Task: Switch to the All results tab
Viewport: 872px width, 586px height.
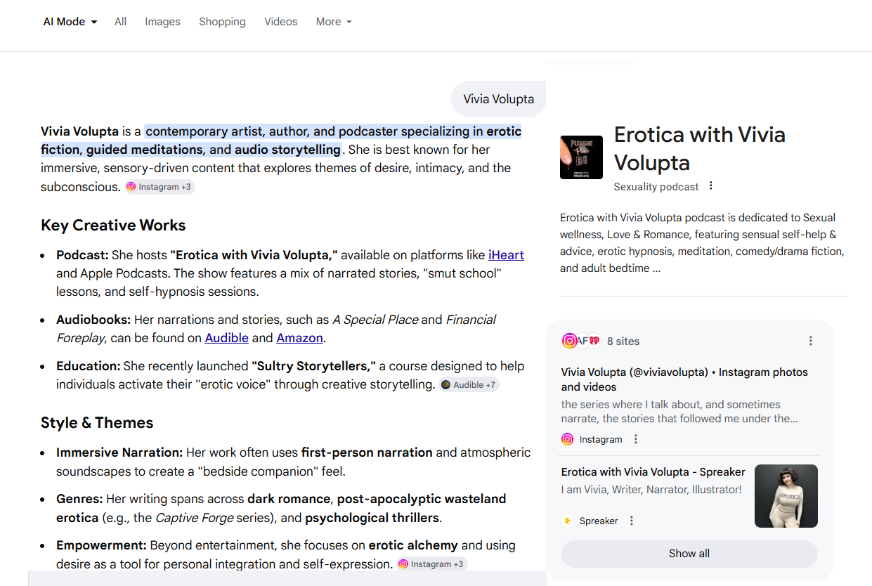Action: (120, 22)
